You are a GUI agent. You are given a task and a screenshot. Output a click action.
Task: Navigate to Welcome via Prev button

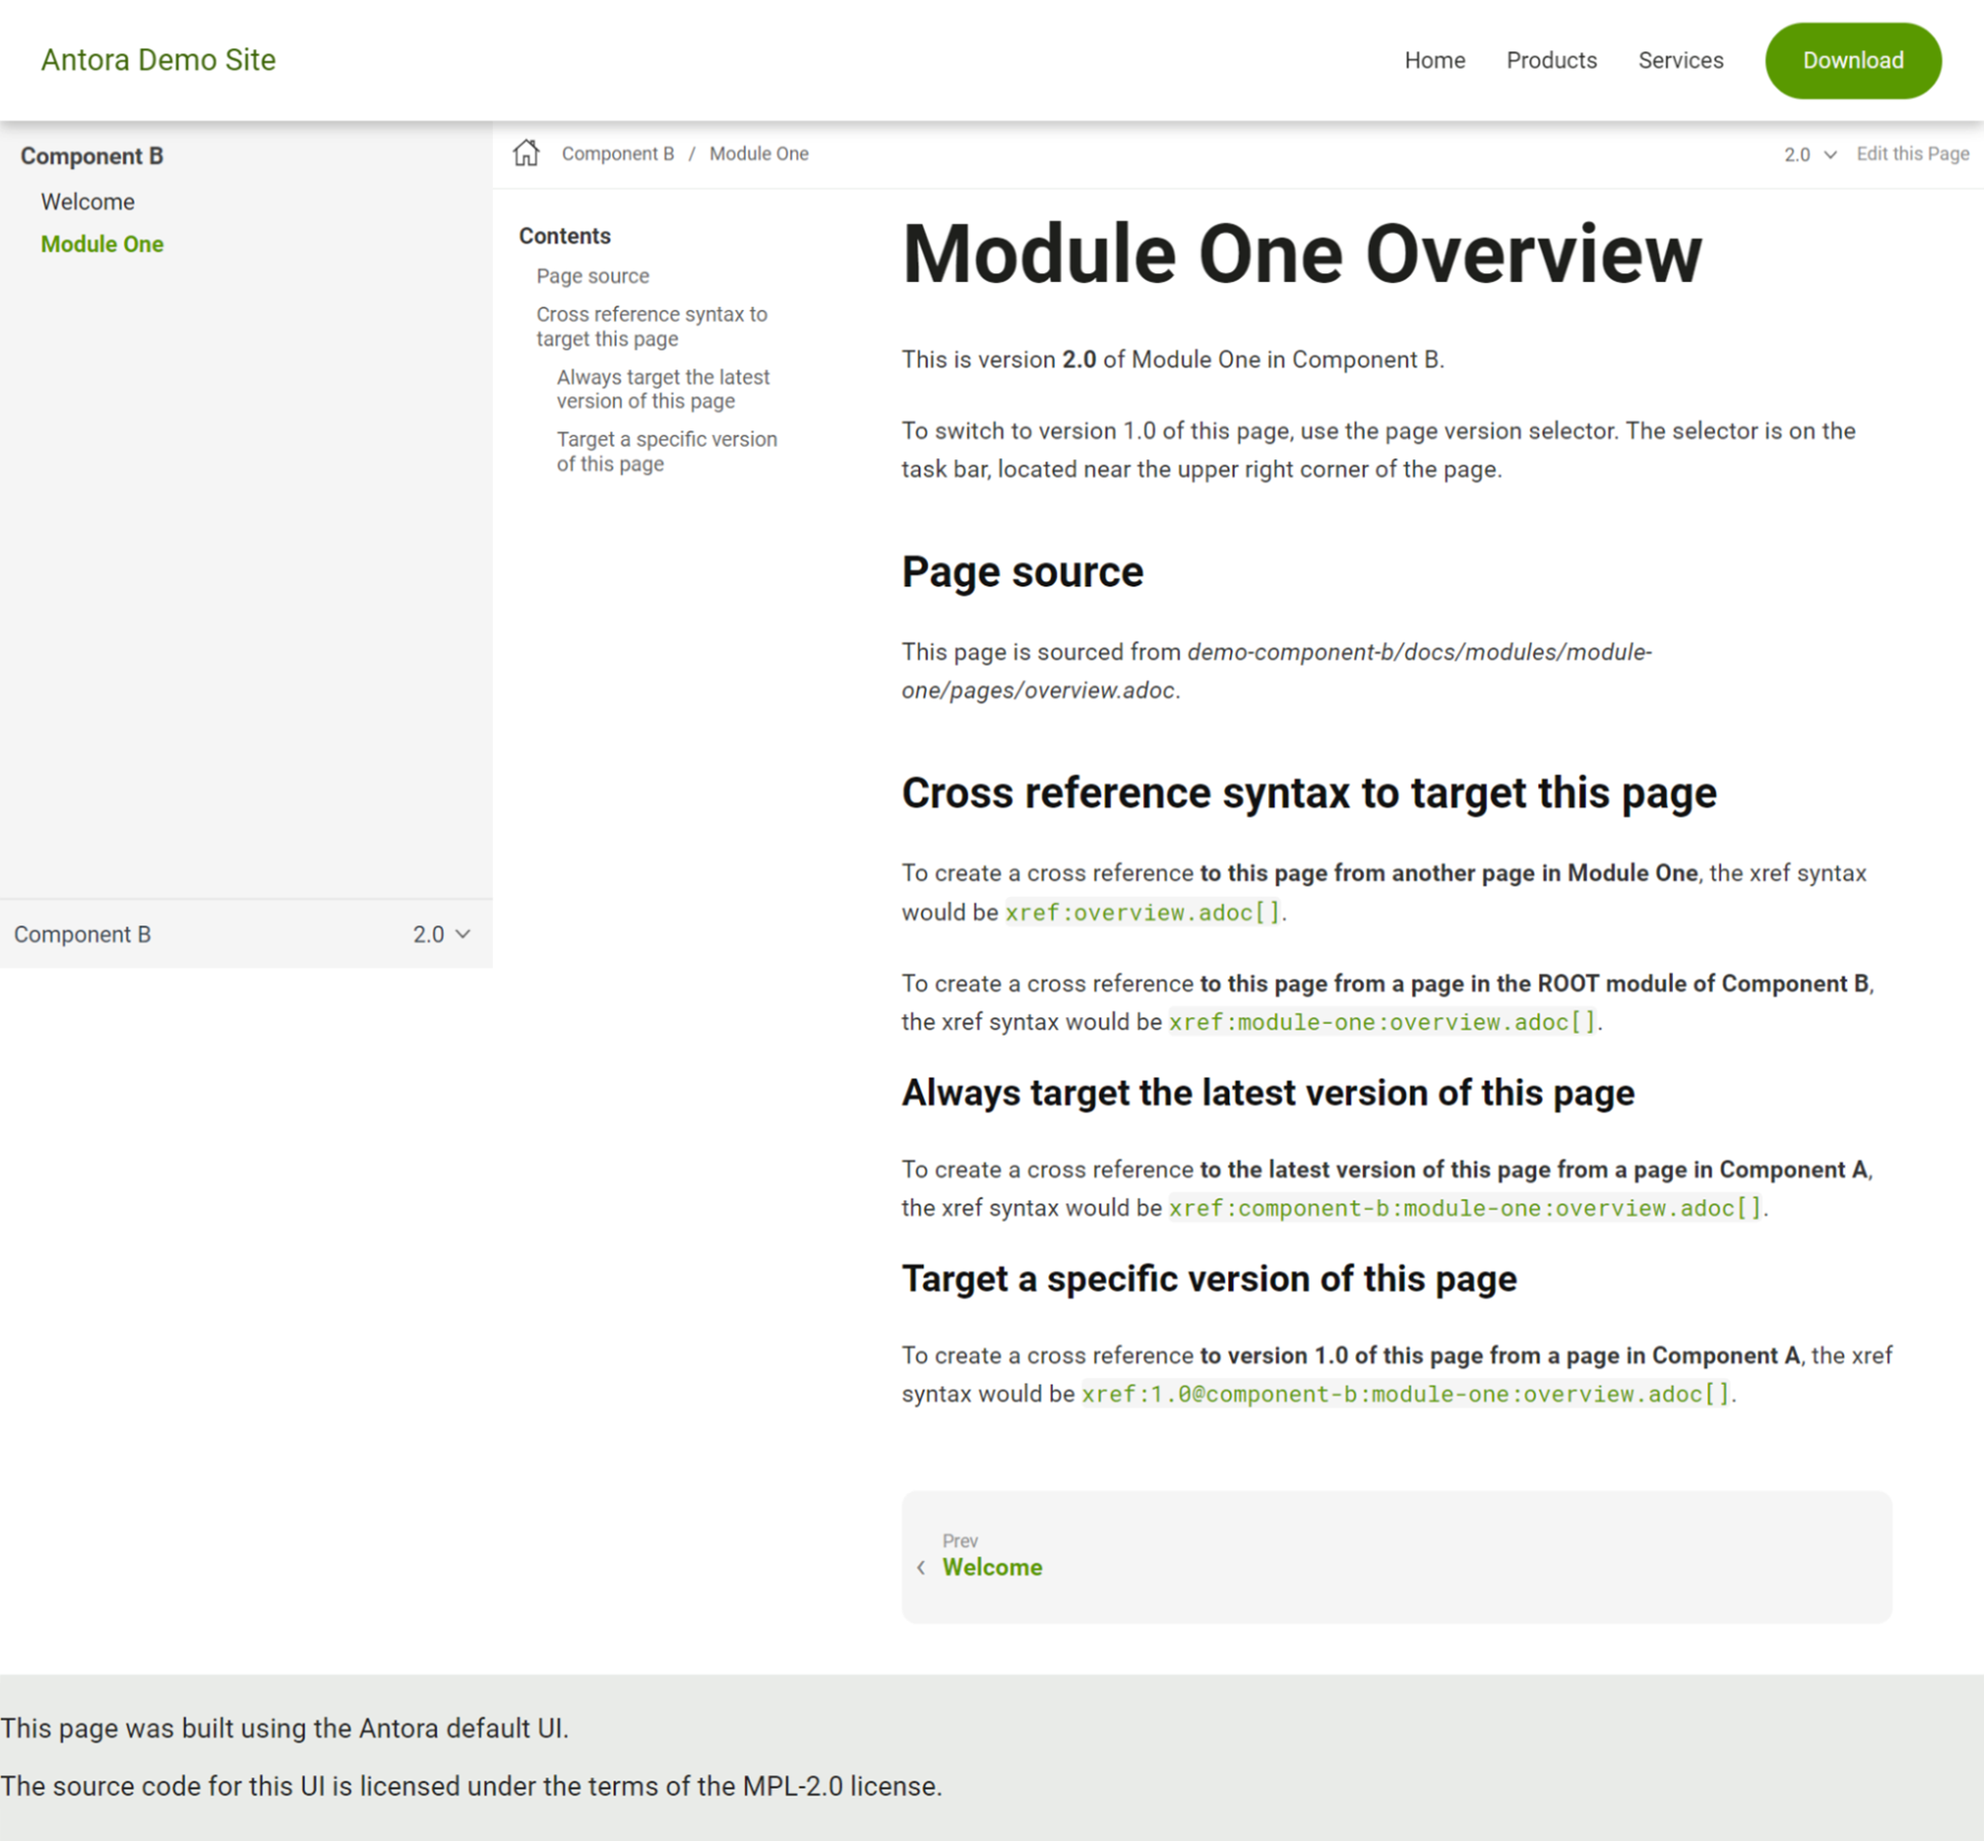991,1568
